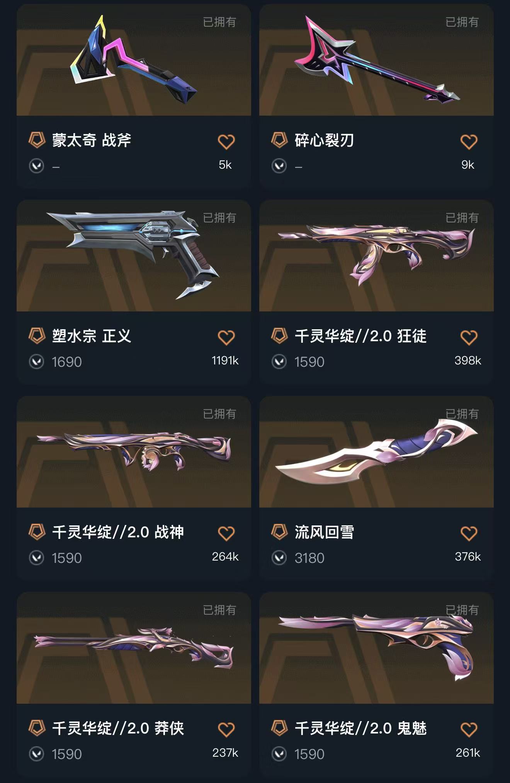Like the 塑水宗 正义 skin

226,338
